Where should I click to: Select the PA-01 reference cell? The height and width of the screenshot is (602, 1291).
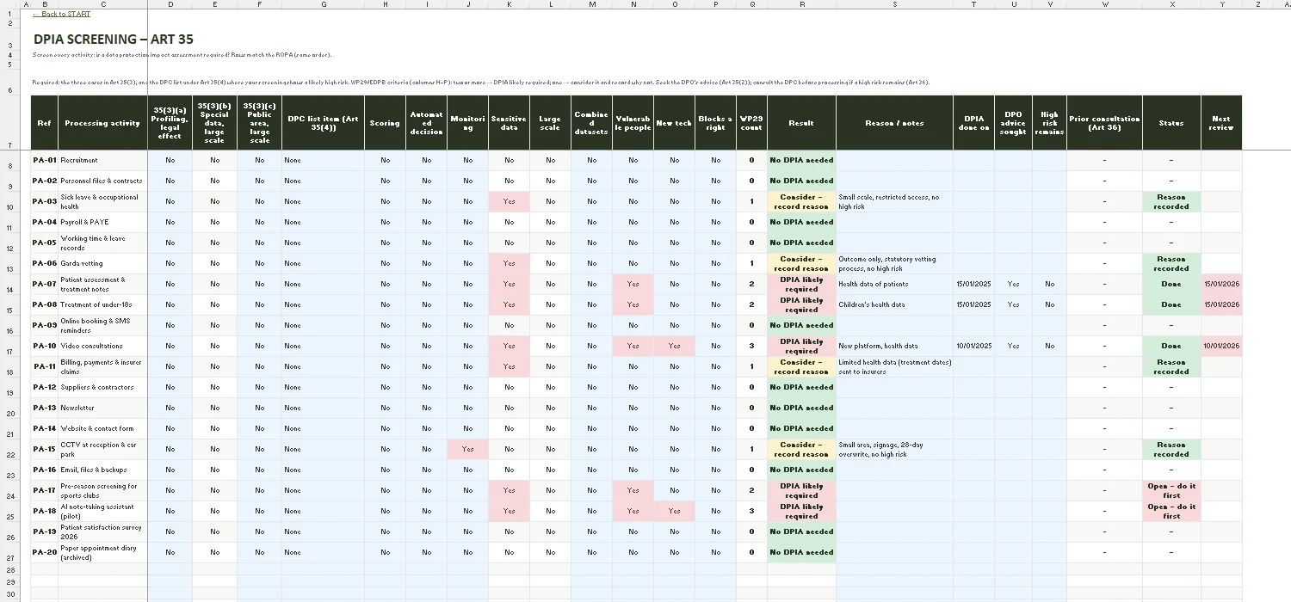(45, 161)
